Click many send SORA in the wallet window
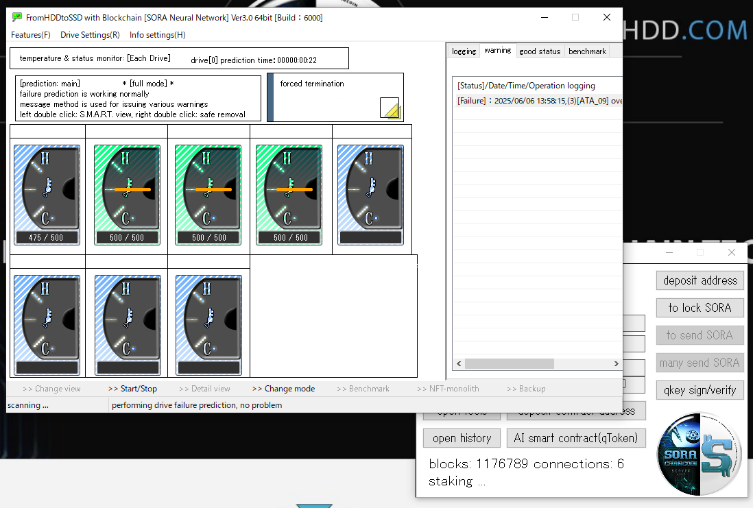The image size is (753, 508). click(700, 363)
